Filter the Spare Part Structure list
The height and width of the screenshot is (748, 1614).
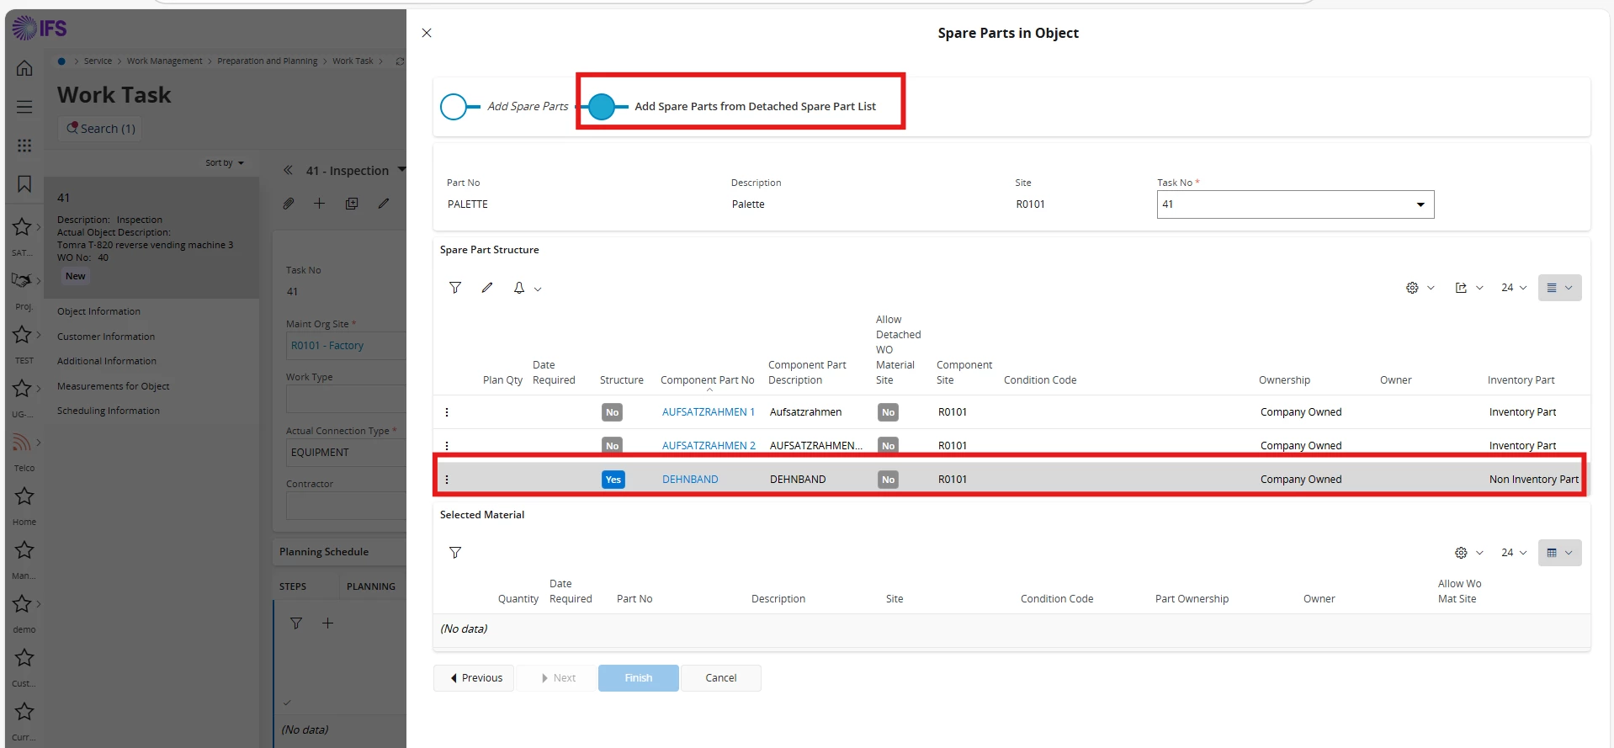[455, 288]
